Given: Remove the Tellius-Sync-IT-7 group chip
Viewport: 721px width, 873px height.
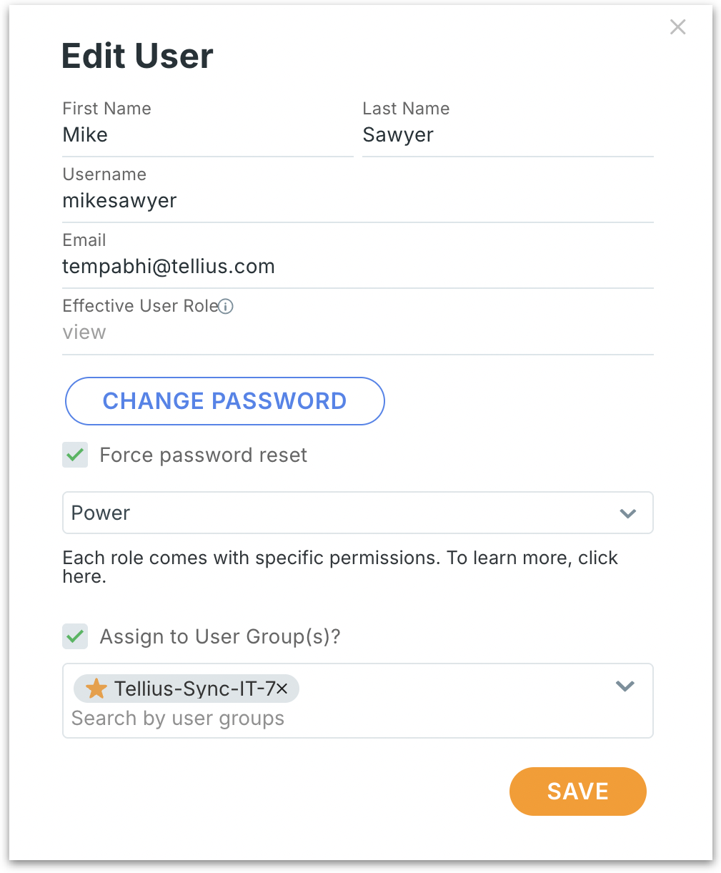Looking at the screenshot, I should click(282, 689).
